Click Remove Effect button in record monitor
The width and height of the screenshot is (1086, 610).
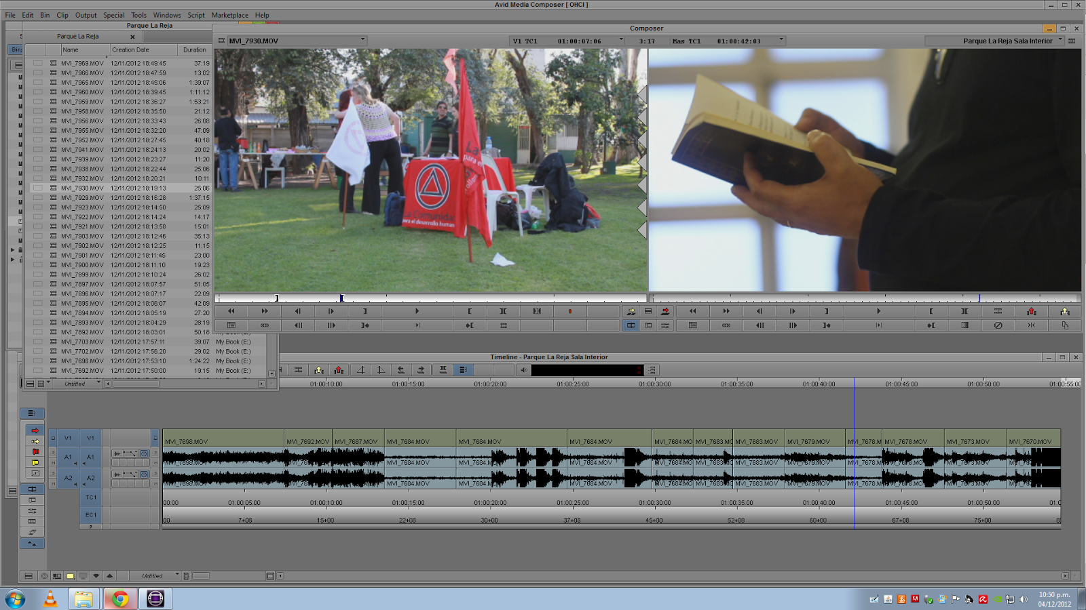(x=998, y=325)
